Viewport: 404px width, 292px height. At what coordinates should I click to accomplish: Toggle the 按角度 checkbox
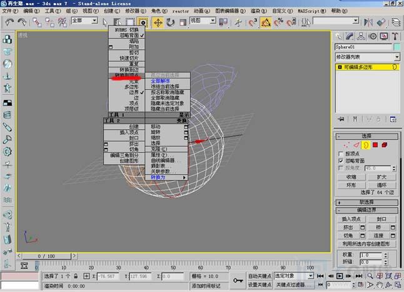(341, 168)
